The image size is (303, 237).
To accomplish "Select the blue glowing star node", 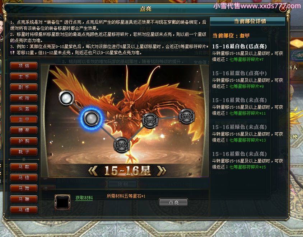I will [91, 118].
